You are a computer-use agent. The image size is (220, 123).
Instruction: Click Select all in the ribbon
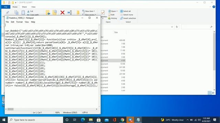[125, 11]
